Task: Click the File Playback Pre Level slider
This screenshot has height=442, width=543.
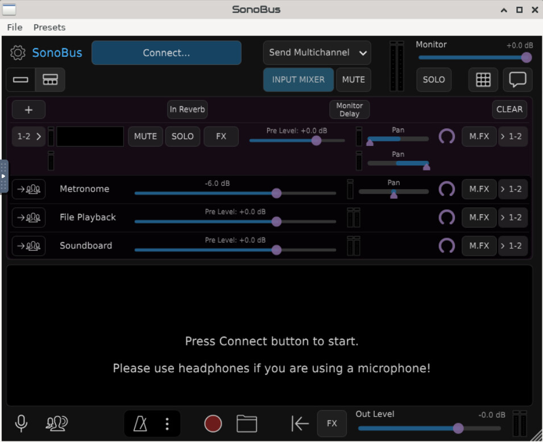Action: (235, 222)
